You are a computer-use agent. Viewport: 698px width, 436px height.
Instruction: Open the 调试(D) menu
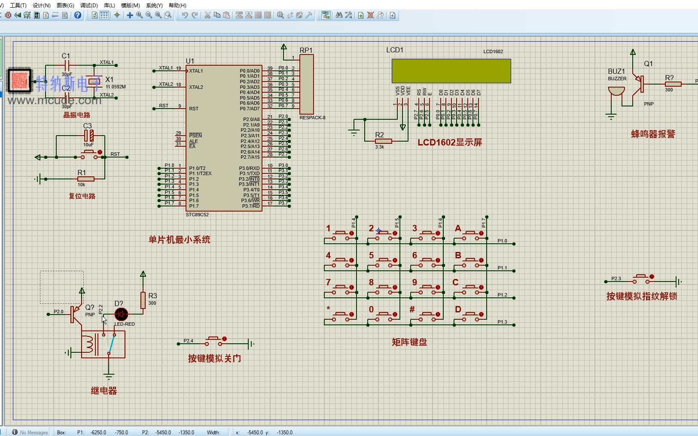coord(89,5)
